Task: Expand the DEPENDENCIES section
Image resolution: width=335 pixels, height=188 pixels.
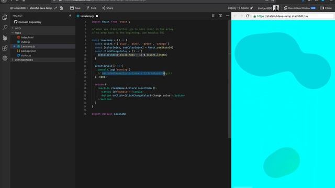Action: (43, 60)
